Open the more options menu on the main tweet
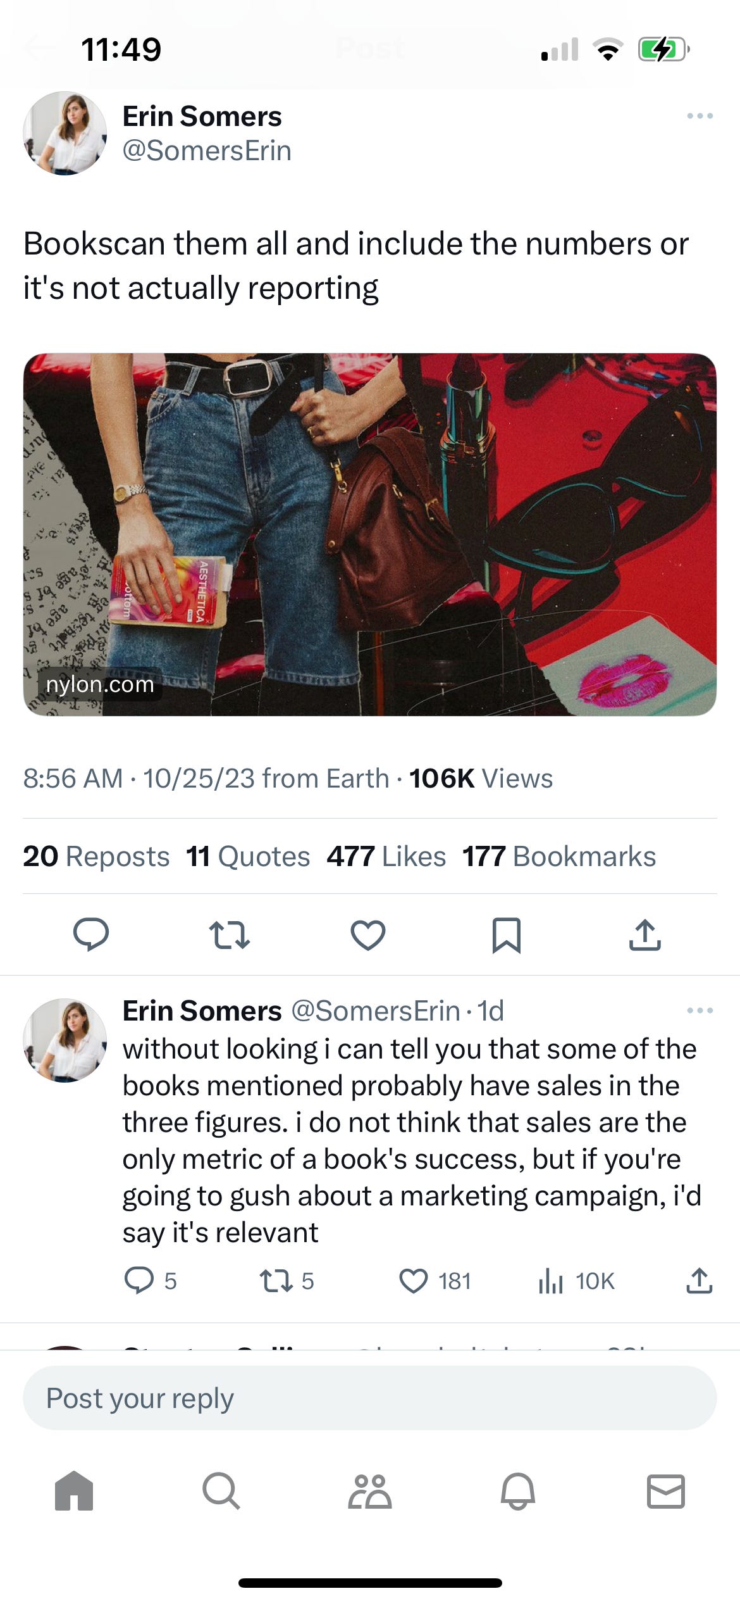This screenshot has height=1603, width=740. point(701,116)
